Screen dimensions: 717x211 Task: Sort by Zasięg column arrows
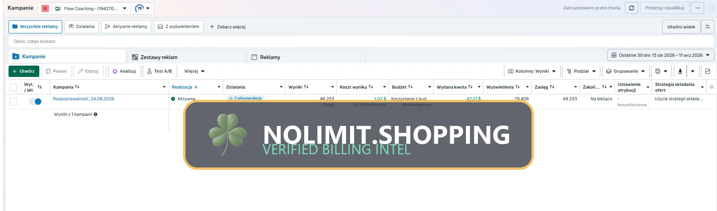pos(552,87)
